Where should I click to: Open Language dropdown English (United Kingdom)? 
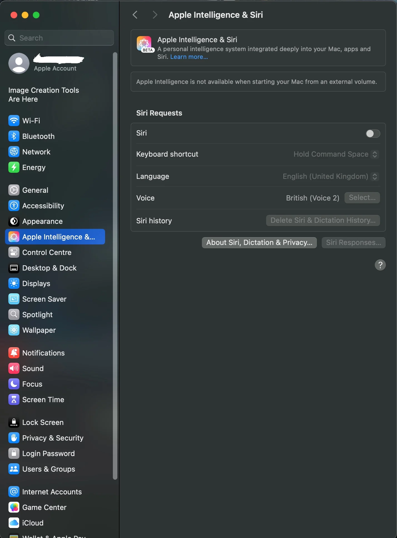coord(331,176)
